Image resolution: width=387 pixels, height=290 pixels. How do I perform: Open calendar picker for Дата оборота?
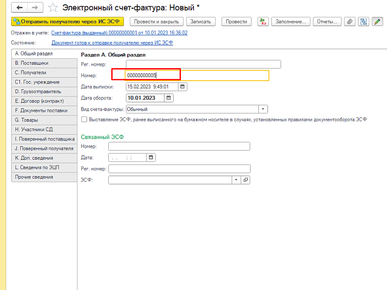tap(168, 98)
